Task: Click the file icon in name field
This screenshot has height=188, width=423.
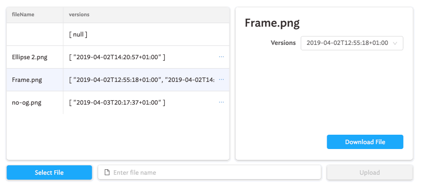Action: [107, 172]
